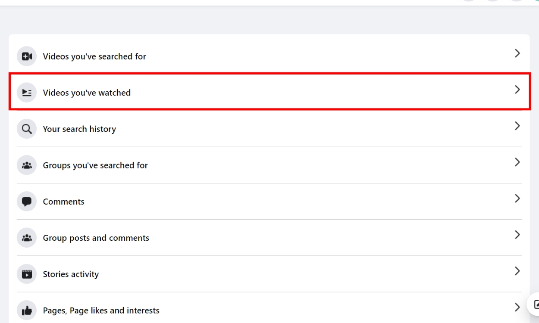Click the people icon beside Groups you've searched for

[27, 165]
